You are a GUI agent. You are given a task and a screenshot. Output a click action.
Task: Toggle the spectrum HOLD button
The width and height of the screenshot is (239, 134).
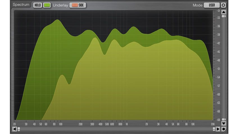(37, 5)
